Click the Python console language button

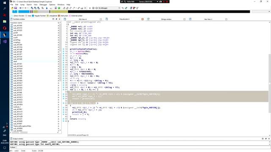[13, 147]
